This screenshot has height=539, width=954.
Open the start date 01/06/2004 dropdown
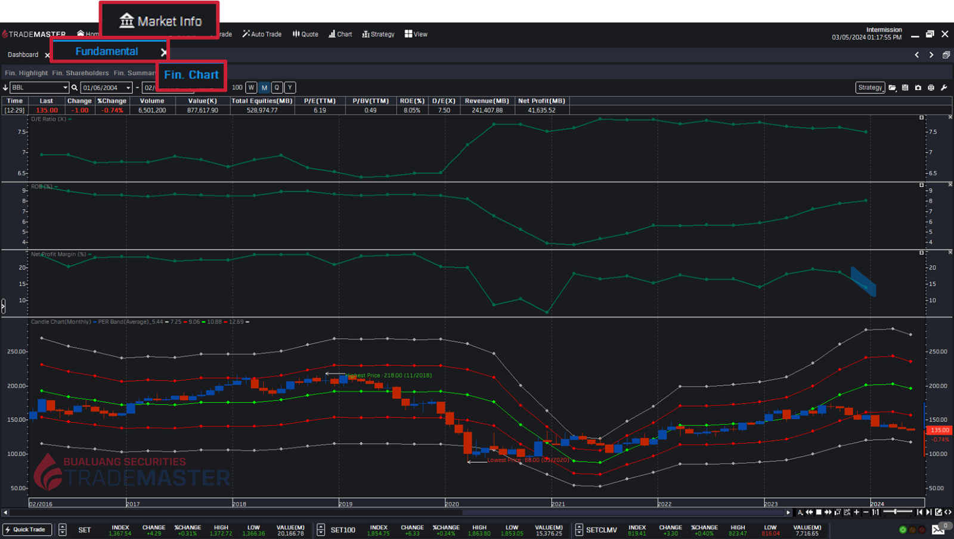(x=128, y=88)
